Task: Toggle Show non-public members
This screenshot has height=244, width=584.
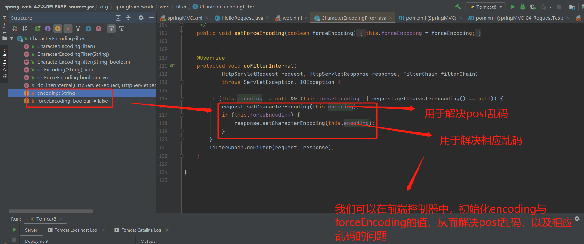Action: pos(68,29)
